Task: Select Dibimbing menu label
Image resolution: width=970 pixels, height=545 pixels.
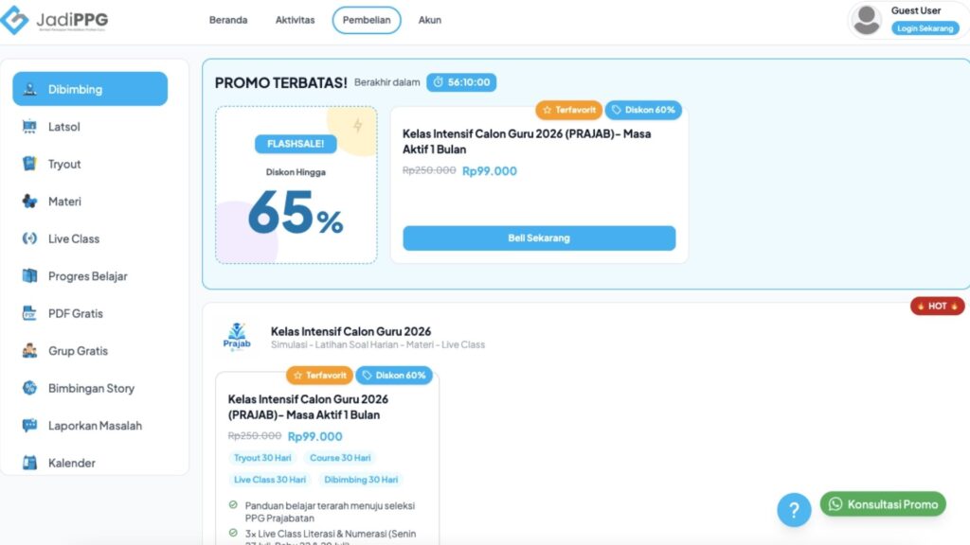Action: pos(76,89)
